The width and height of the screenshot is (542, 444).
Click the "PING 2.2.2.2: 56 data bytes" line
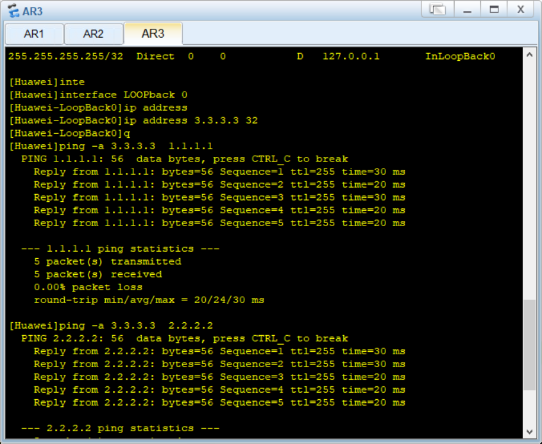click(x=185, y=338)
